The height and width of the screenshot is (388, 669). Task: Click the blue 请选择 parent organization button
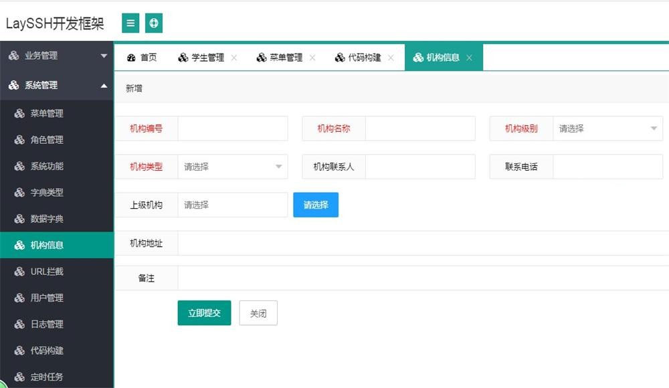[315, 205]
